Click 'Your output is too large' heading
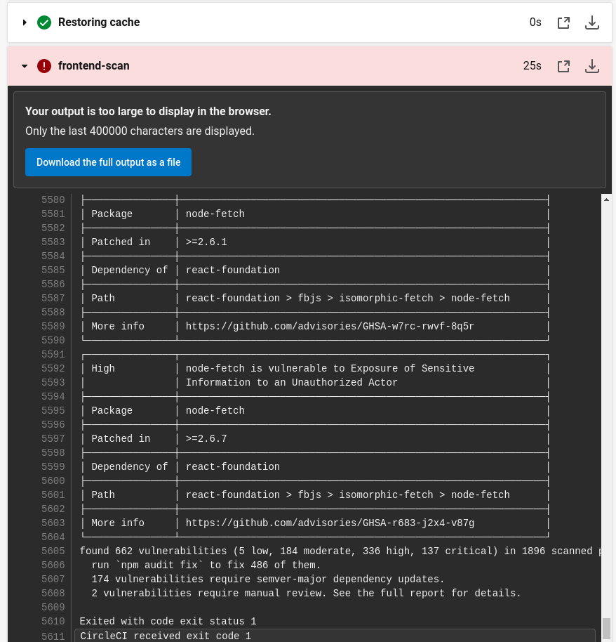 148,112
